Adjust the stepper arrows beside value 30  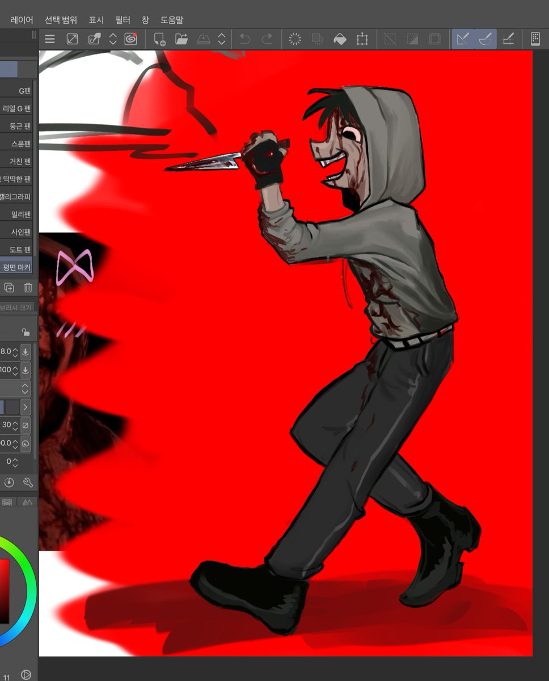click(15, 425)
